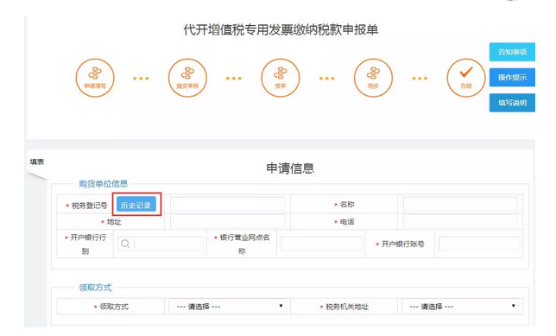Click the 税务登记号 field label

click(x=90, y=206)
